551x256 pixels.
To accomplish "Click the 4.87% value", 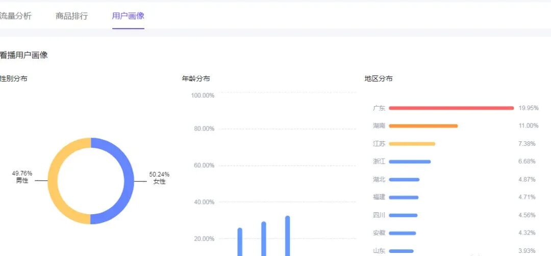I will coord(527,180).
